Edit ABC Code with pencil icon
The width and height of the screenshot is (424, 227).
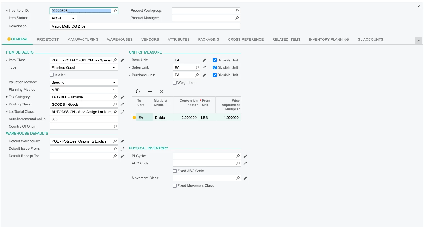(245, 164)
